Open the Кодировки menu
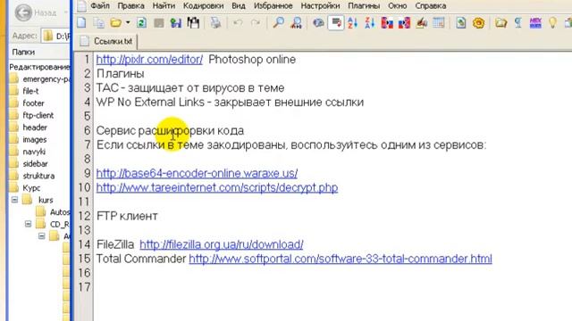This screenshot has width=572, height=321. point(203,6)
